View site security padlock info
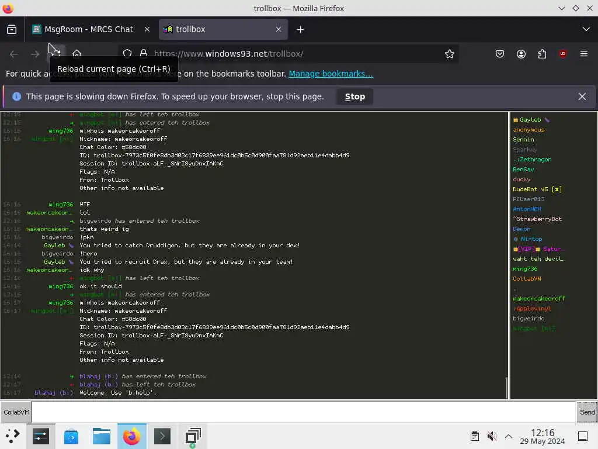 144,54
